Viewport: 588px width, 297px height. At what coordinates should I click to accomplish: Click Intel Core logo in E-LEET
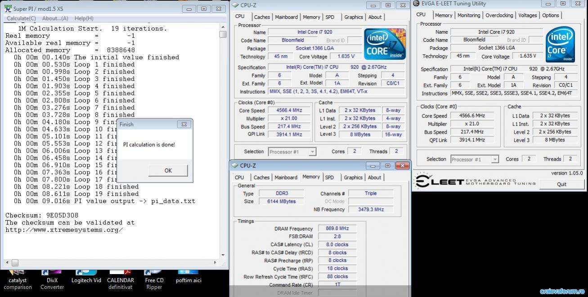(560, 44)
